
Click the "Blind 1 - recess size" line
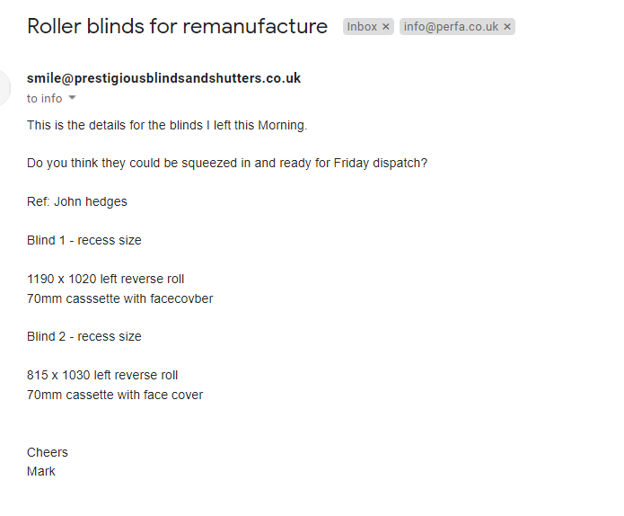84,240
